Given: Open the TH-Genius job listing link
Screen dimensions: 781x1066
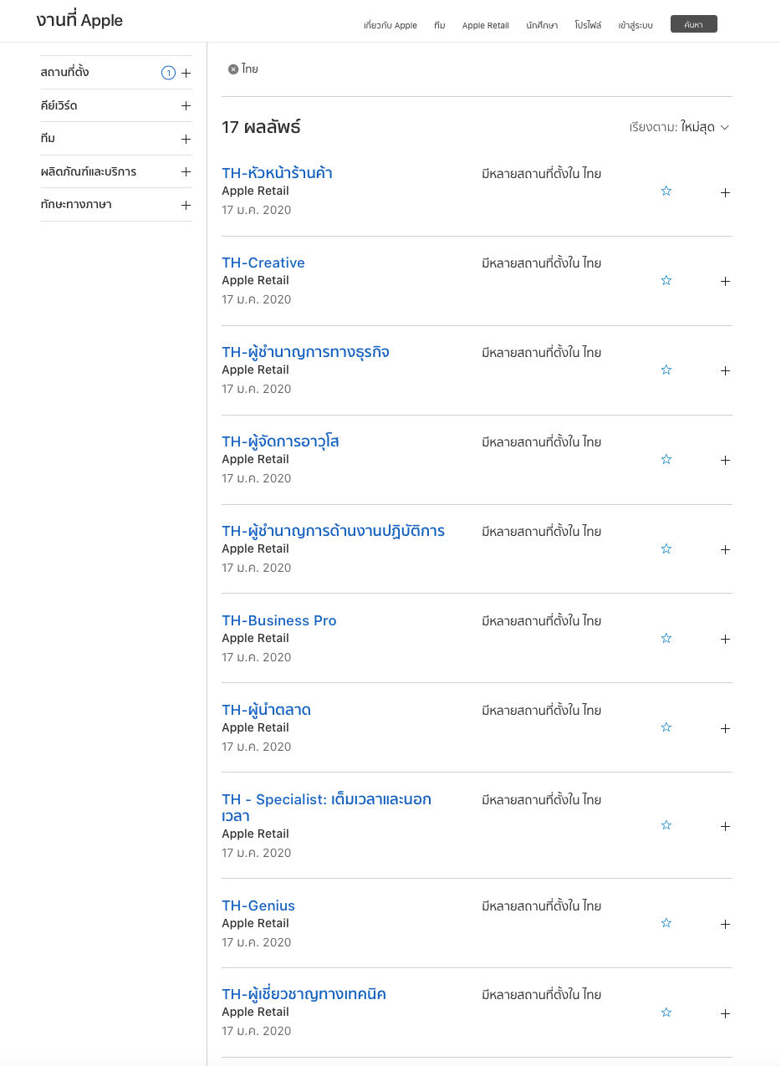Looking at the screenshot, I should (258, 905).
